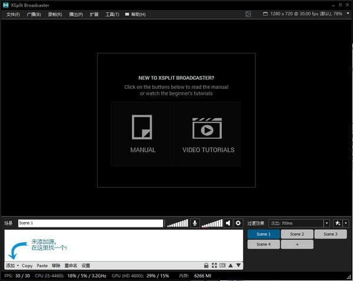This screenshot has height=281, width=353.
Task: Toggle the source lock icon
Action: (206, 266)
